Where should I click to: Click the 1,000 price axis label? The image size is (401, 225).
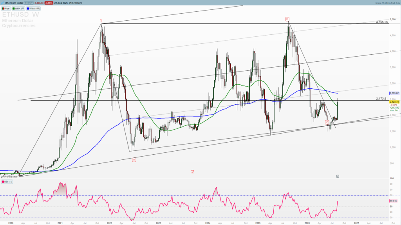click(392, 147)
